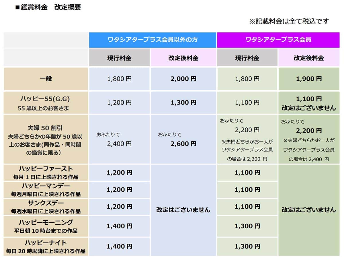Select the 2,600円 couples revised price
344x260 pixels.
point(183,144)
